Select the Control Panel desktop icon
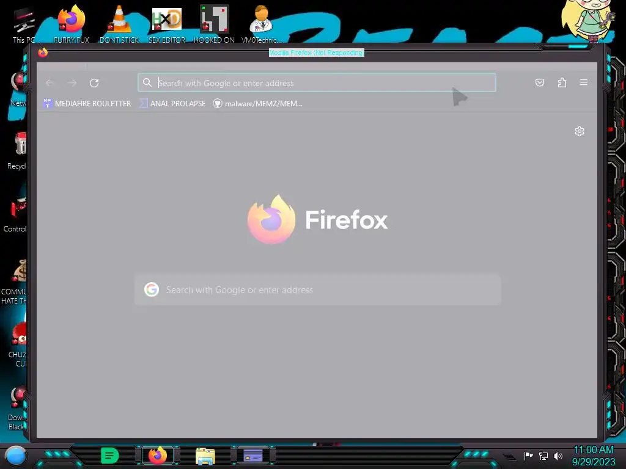The image size is (626, 469). click(x=15, y=214)
